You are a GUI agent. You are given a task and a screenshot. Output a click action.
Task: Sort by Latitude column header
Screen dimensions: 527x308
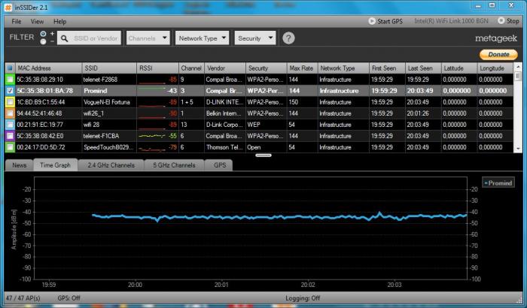point(459,68)
